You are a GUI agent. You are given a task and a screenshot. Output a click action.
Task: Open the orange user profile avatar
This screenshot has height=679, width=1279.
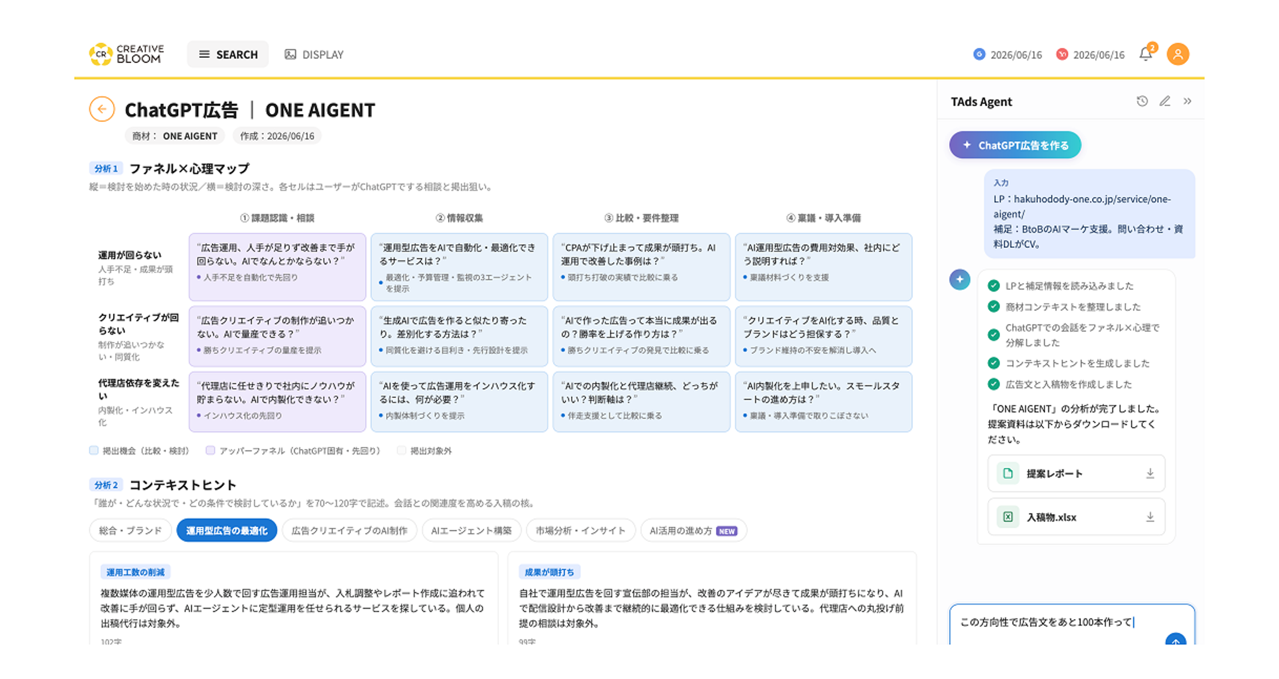(1178, 54)
